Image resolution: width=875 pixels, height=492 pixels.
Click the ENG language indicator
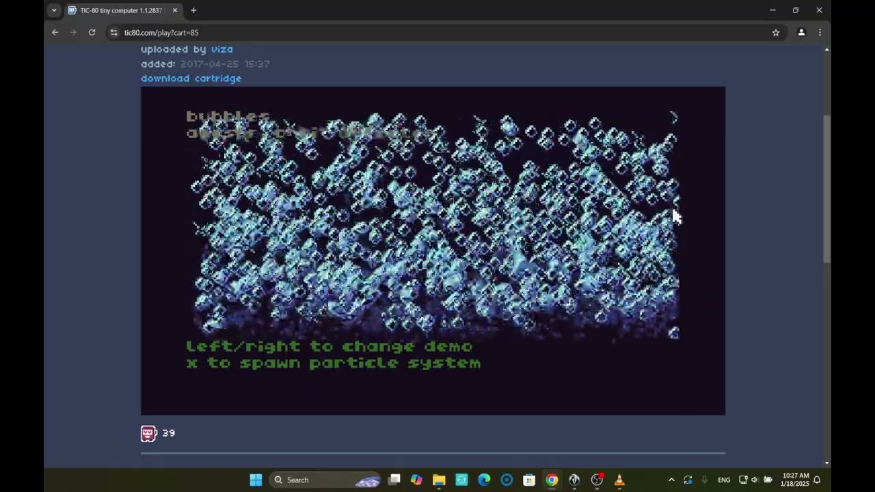pyautogui.click(x=724, y=480)
